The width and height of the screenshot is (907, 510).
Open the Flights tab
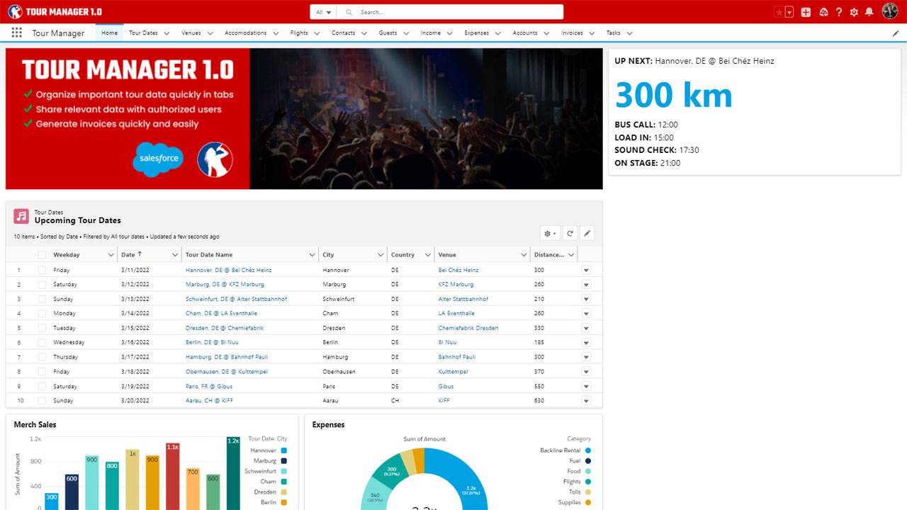[299, 33]
